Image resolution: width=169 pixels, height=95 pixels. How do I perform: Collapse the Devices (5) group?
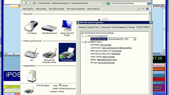(22, 14)
